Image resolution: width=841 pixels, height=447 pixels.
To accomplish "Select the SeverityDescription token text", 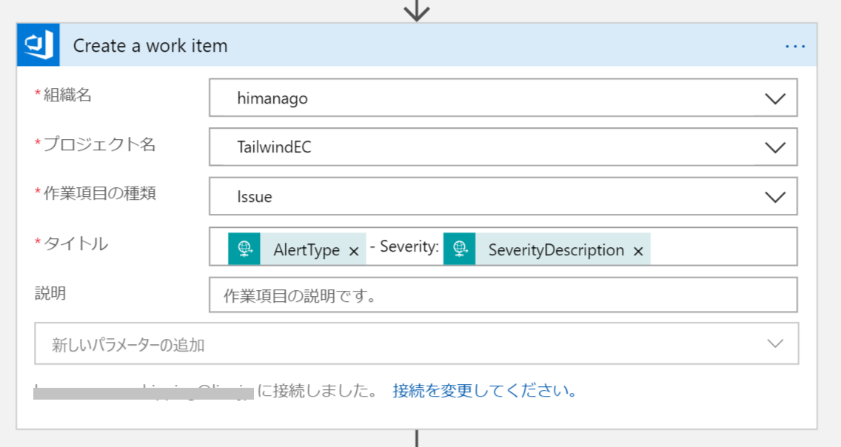I will pyautogui.click(x=556, y=249).
